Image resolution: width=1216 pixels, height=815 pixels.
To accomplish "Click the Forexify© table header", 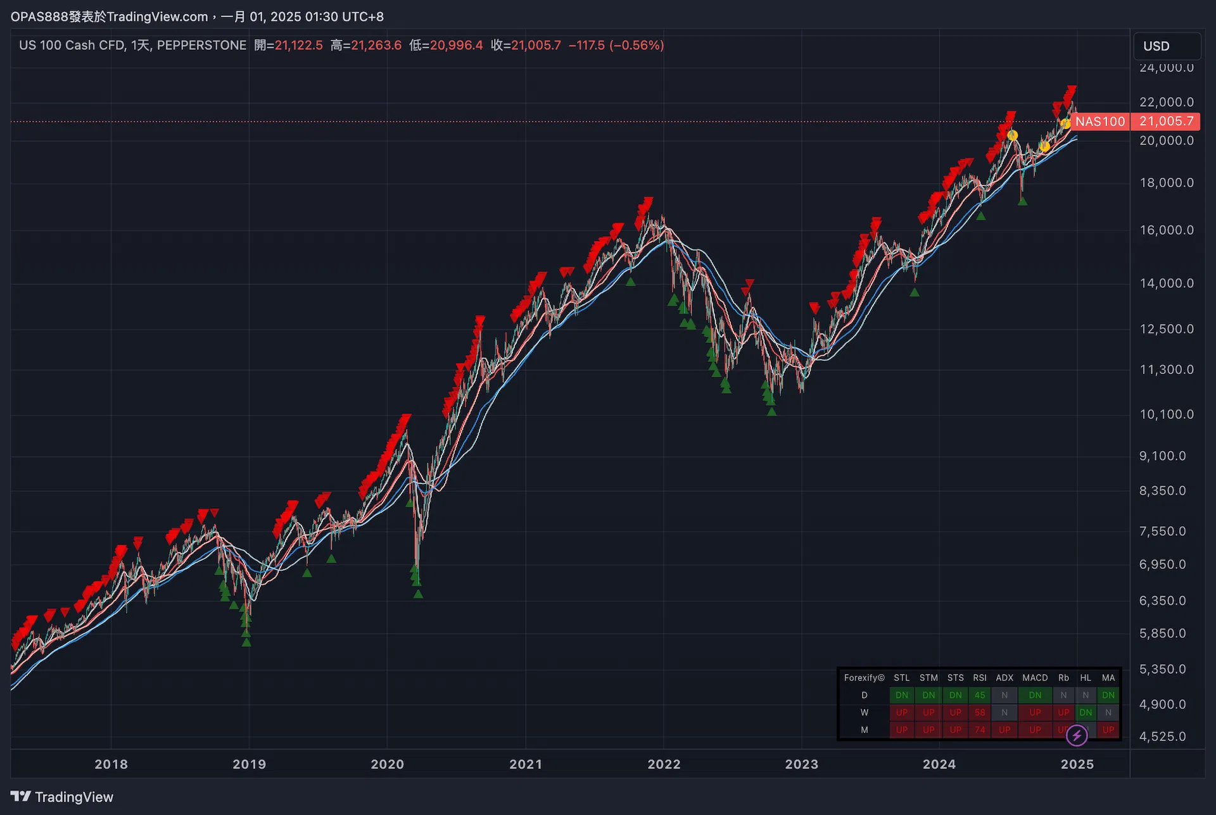I will [x=864, y=678].
